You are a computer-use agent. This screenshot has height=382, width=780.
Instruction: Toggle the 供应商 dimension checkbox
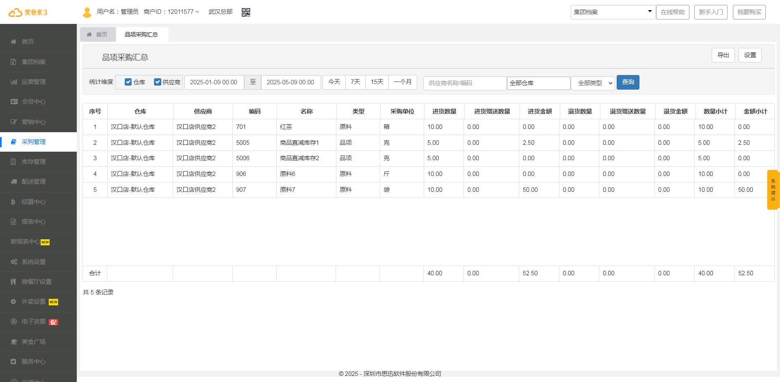158,82
